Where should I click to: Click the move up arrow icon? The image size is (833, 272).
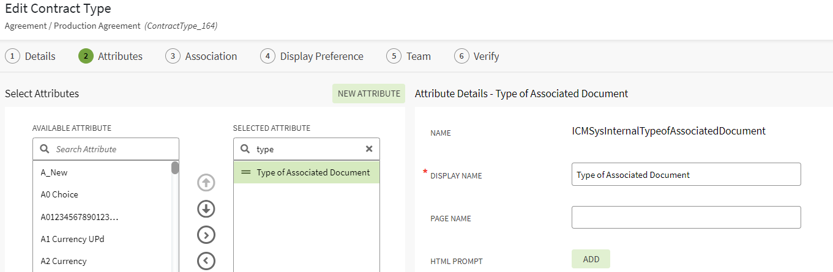pyautogui.click(x=206, y=183)
